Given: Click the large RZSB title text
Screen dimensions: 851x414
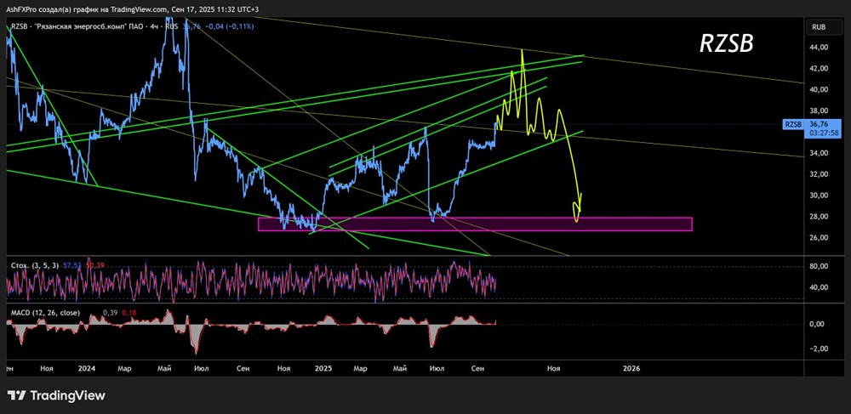Looking at the screenshot, I should click(726, 44).
